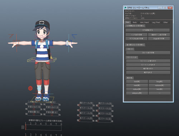Click the リグ更新/モード切り替え section header

(x=135, y=26)
